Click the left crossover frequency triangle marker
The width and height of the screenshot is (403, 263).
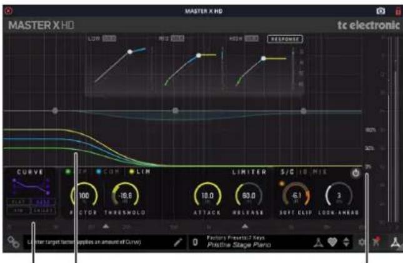(x=106, y=227)
